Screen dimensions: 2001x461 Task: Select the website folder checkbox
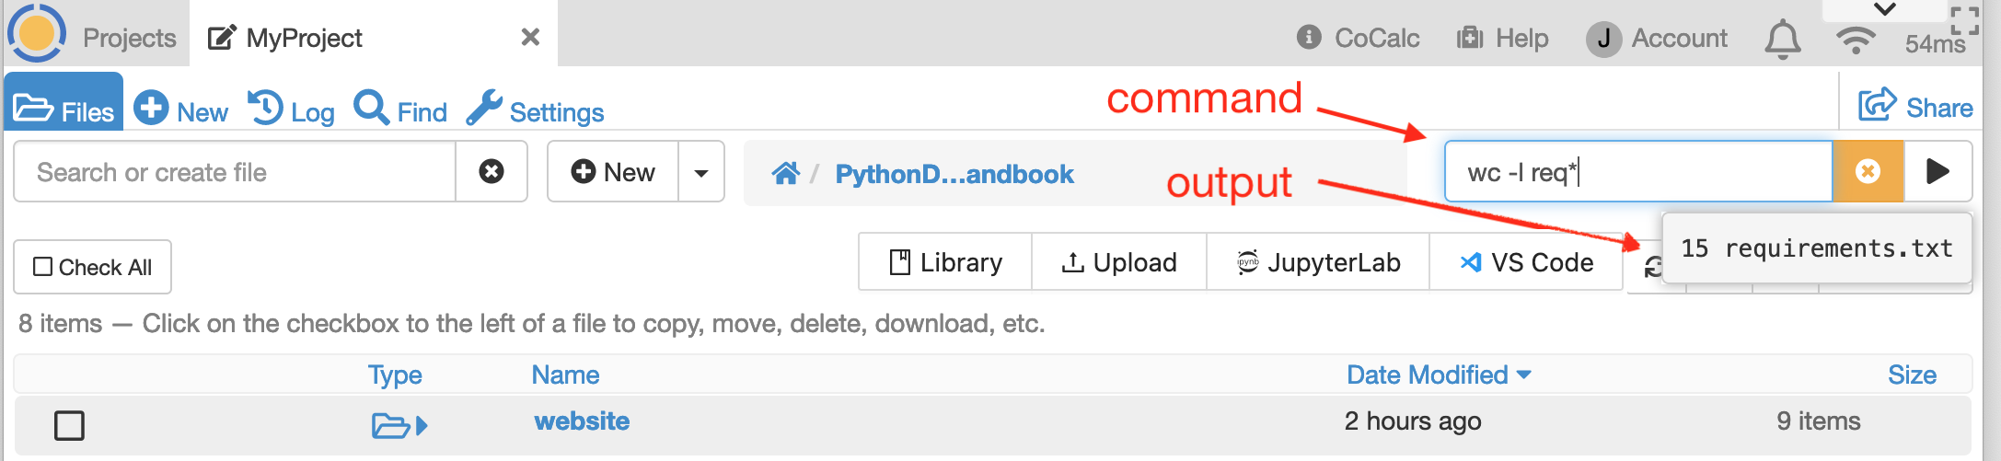(69, 425)
